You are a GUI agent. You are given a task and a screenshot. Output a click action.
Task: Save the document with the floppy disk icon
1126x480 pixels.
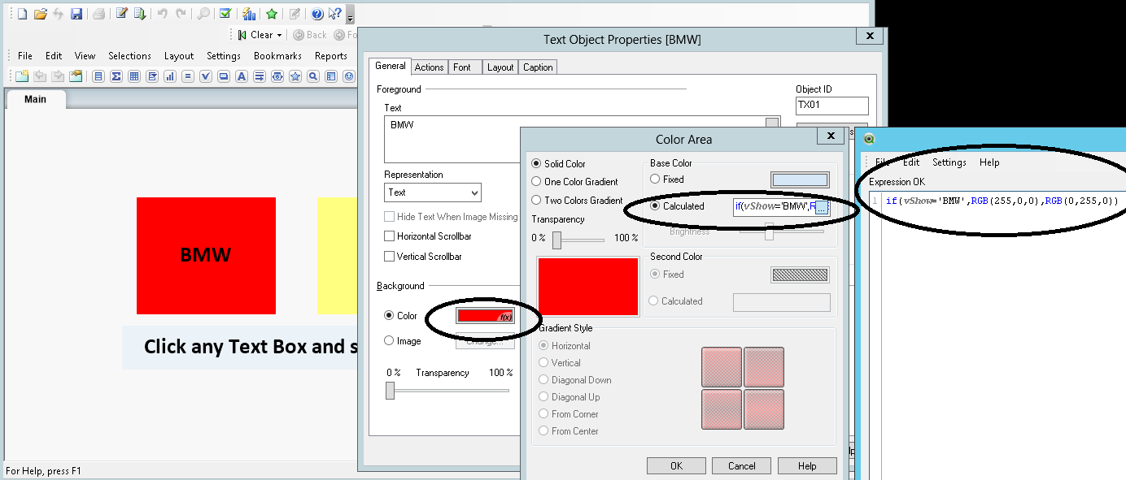coord(76,14)
